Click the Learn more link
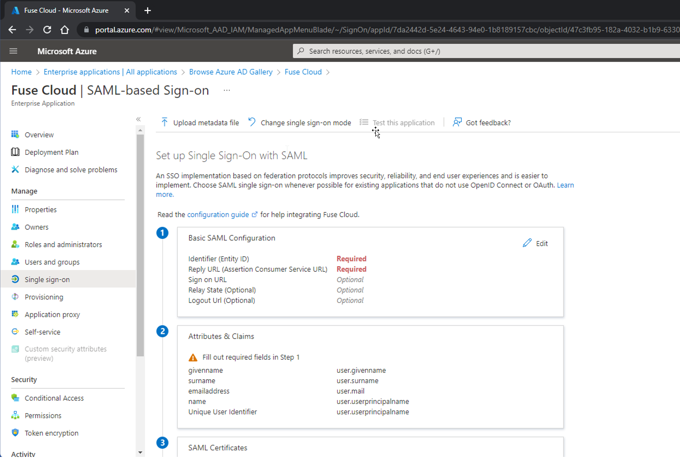680x466 pixels. (x=565, y=185)
